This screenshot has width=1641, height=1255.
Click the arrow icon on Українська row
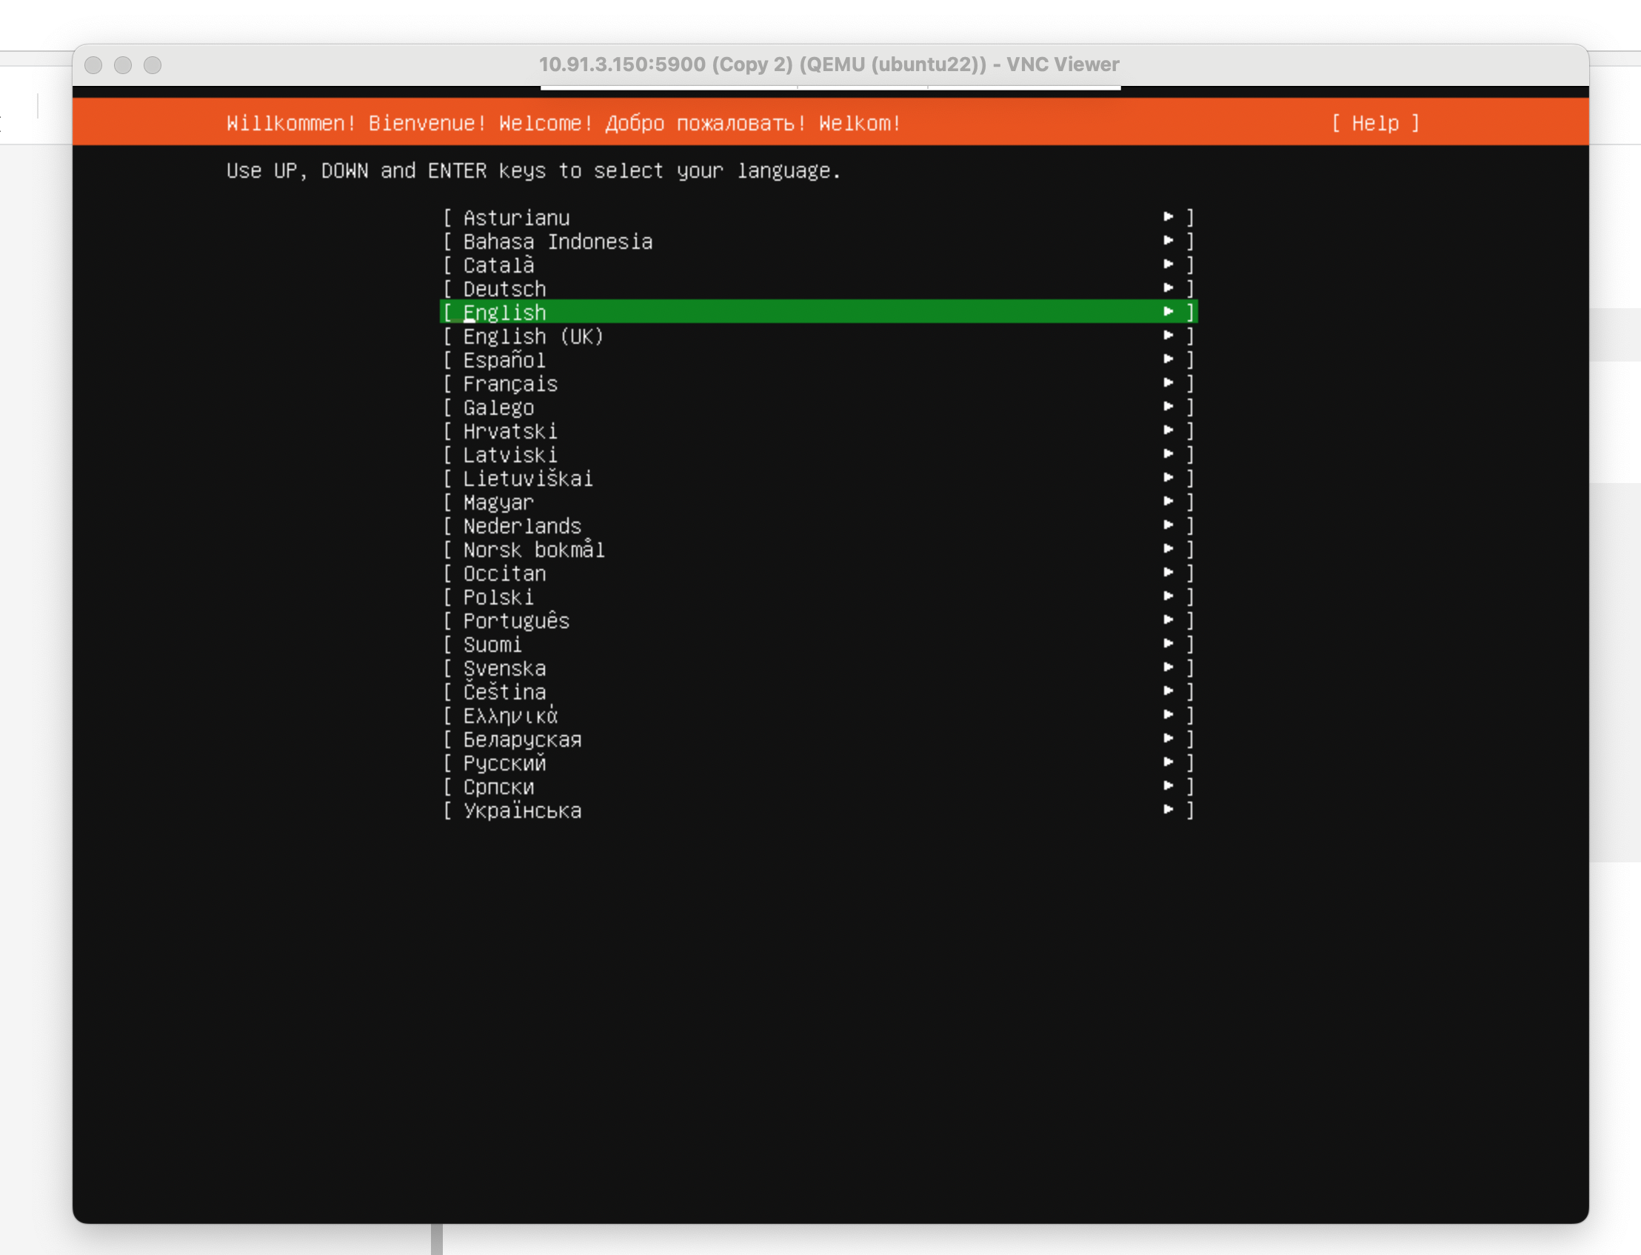[1169, 809]
